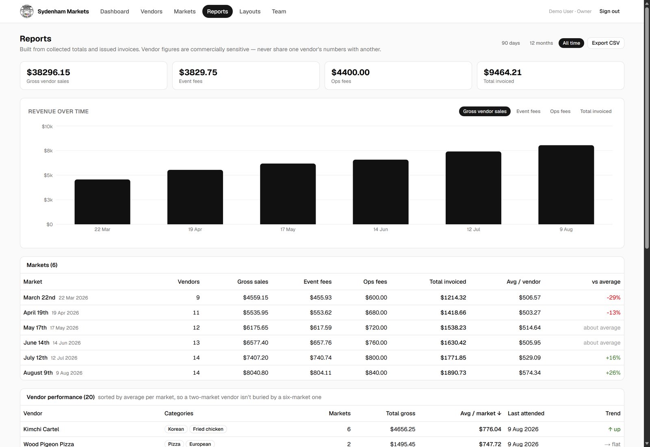
Task: Click the 12 Jul chart bar
Action: 473,188
